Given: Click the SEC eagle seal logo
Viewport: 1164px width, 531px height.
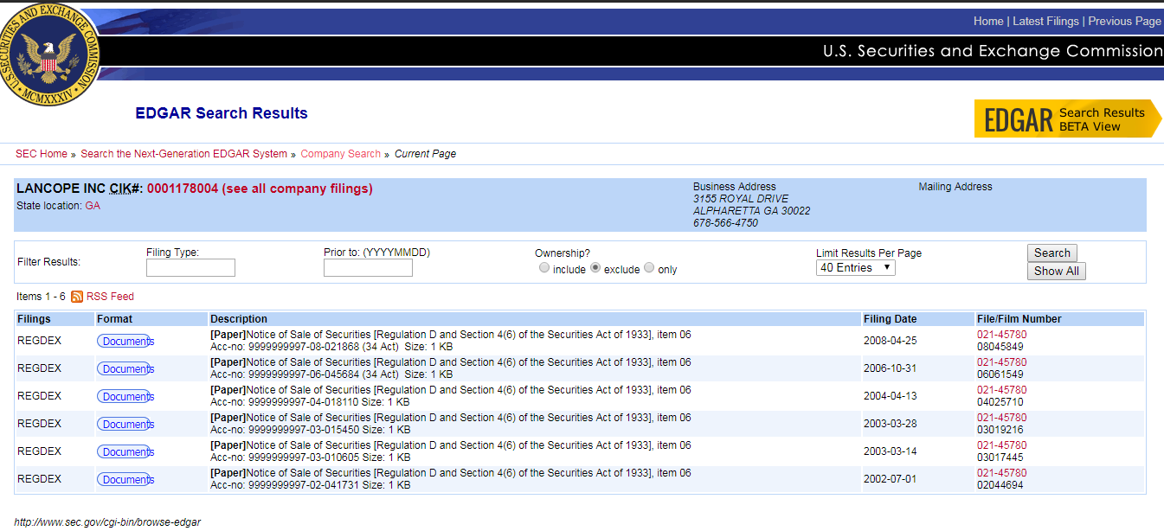Looking at the screenshot, I should tap(49, 53).
